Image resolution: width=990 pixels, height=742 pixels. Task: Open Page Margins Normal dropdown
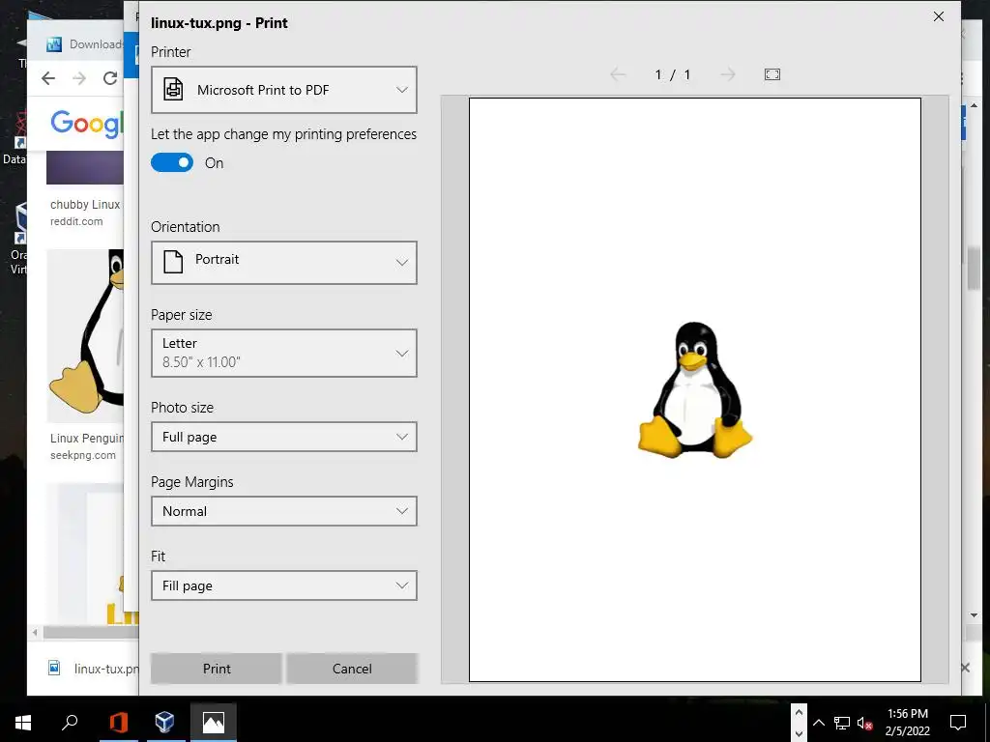coord(283,511)
